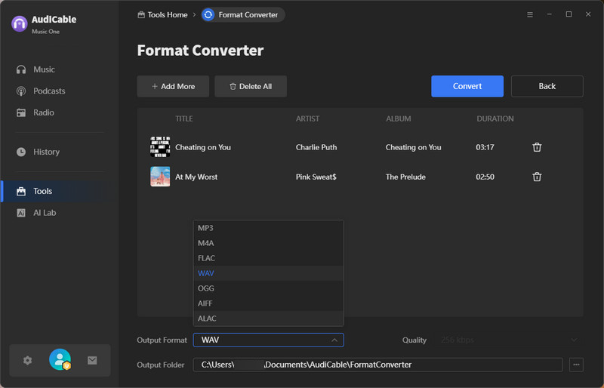Choose M4A from the format list
Screen dimensions: 604x388
click(x=268, y=243)
